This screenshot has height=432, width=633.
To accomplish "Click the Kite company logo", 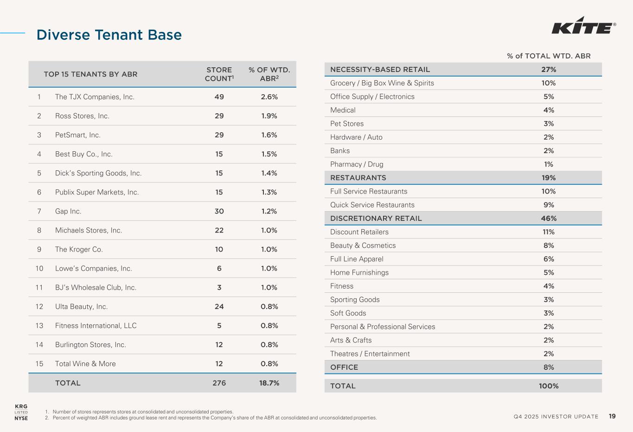I will pos(583,28).
